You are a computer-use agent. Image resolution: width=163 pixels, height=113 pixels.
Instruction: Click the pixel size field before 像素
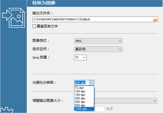coord(99,109)
